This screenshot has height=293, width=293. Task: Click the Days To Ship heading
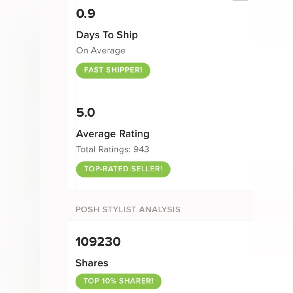(107, 35)
